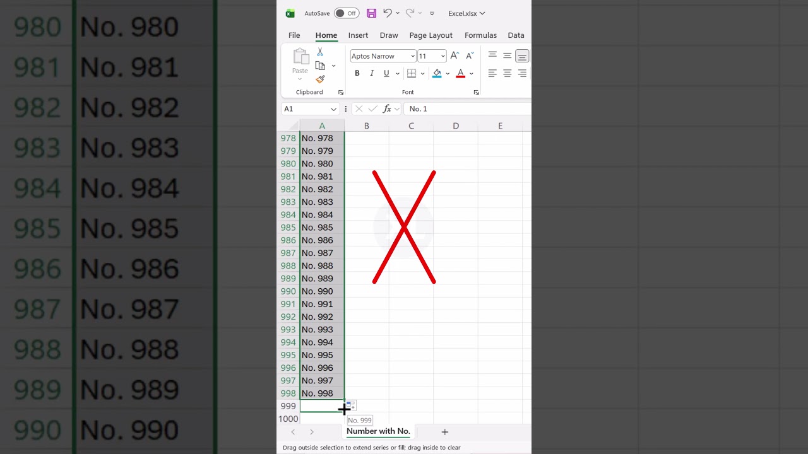Toggle Italic formatting
Screen dimensions: 808x454
click(372, 73)
